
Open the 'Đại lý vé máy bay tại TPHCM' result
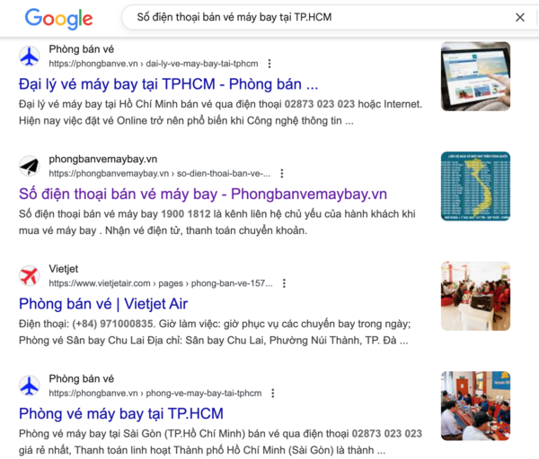pyautogui.click(x=169, y=84)
